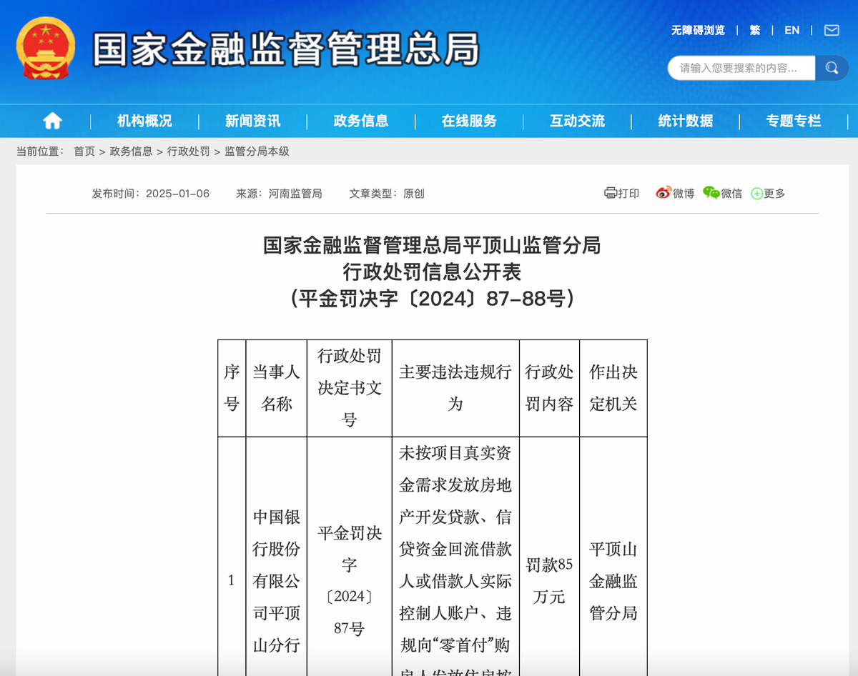The image size is (858, 676).
Task: Click headline 平顶山监管分局 line
Action: tap(433, 246)
